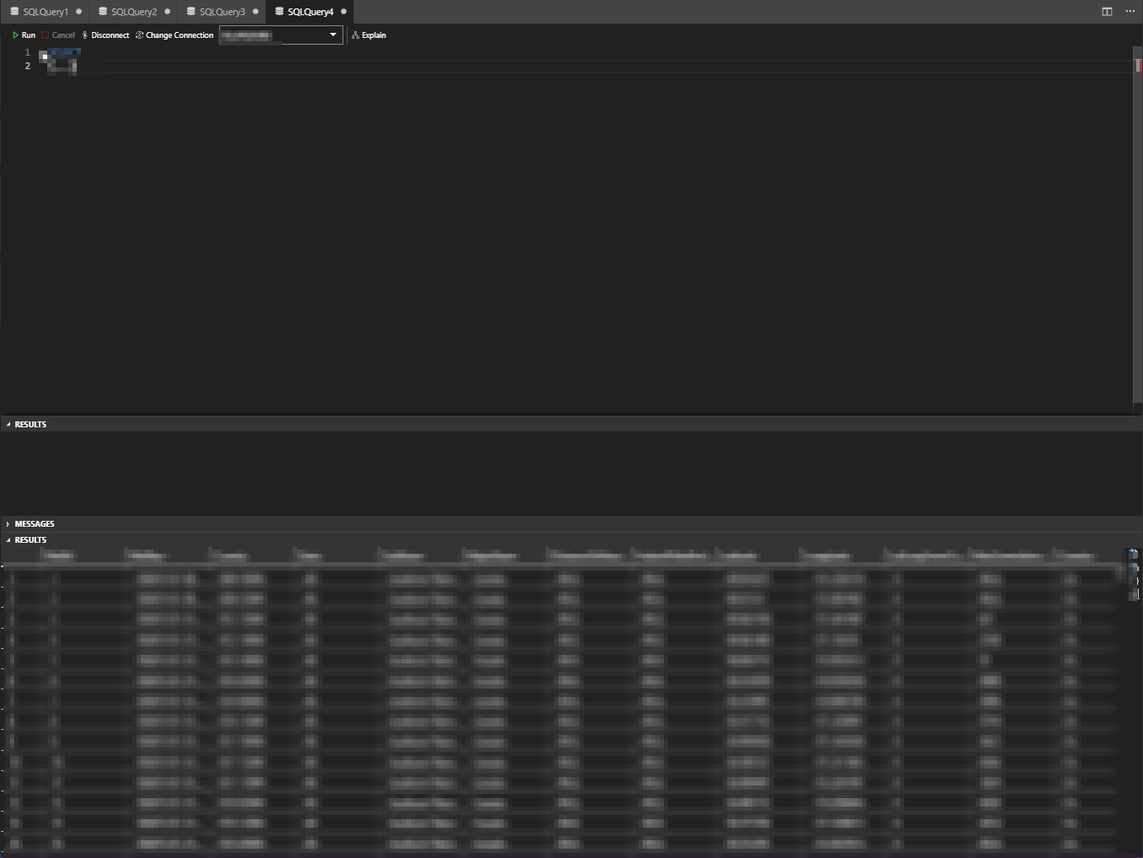Open the More Actions ellipsis menu
Viewport: 1143px width, 858px height.
coord(1130,12)
